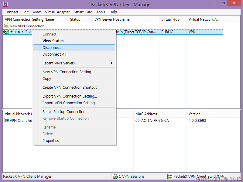The width and height of the screenshot is (243, 182).
Task: Click the 1 VPN Sessions status text
Action: (132, 177)
